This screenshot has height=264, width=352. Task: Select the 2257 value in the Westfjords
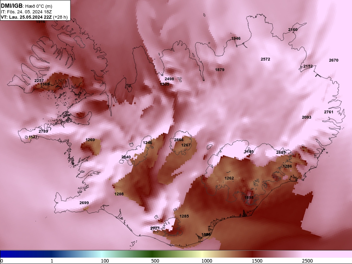point(39,81)
